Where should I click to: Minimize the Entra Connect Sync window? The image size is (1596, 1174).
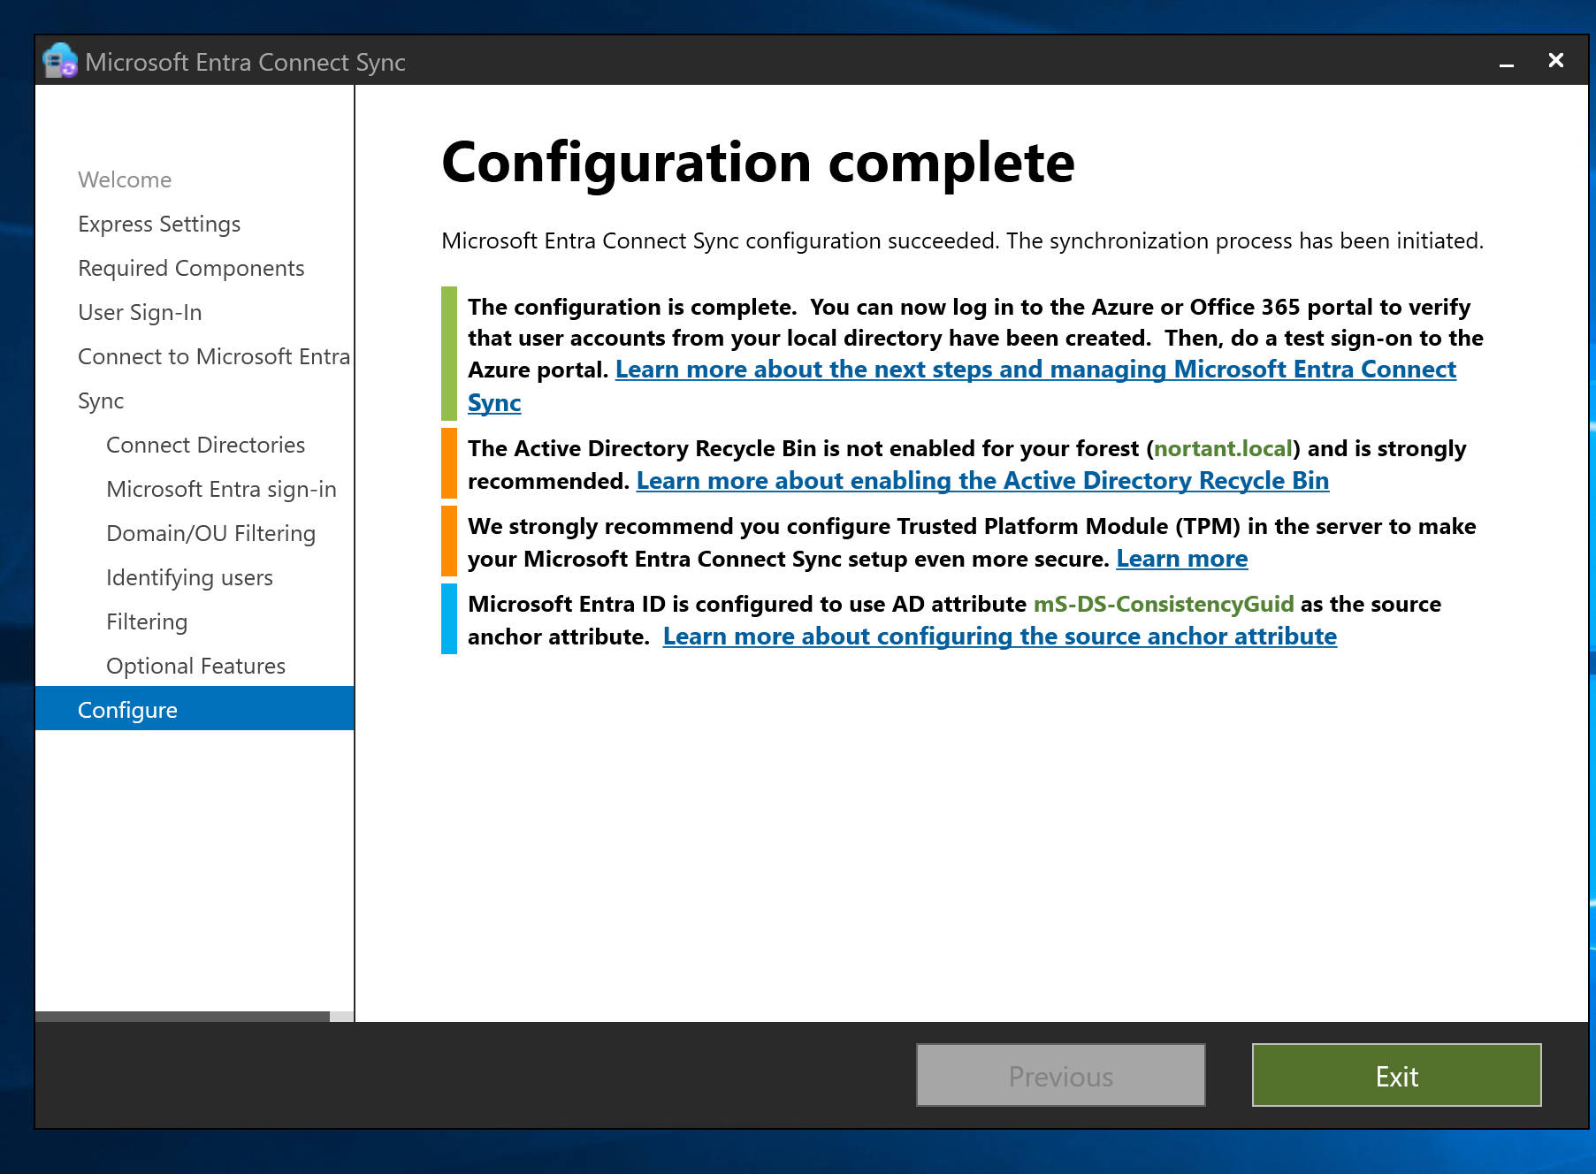pos(1506,61)
